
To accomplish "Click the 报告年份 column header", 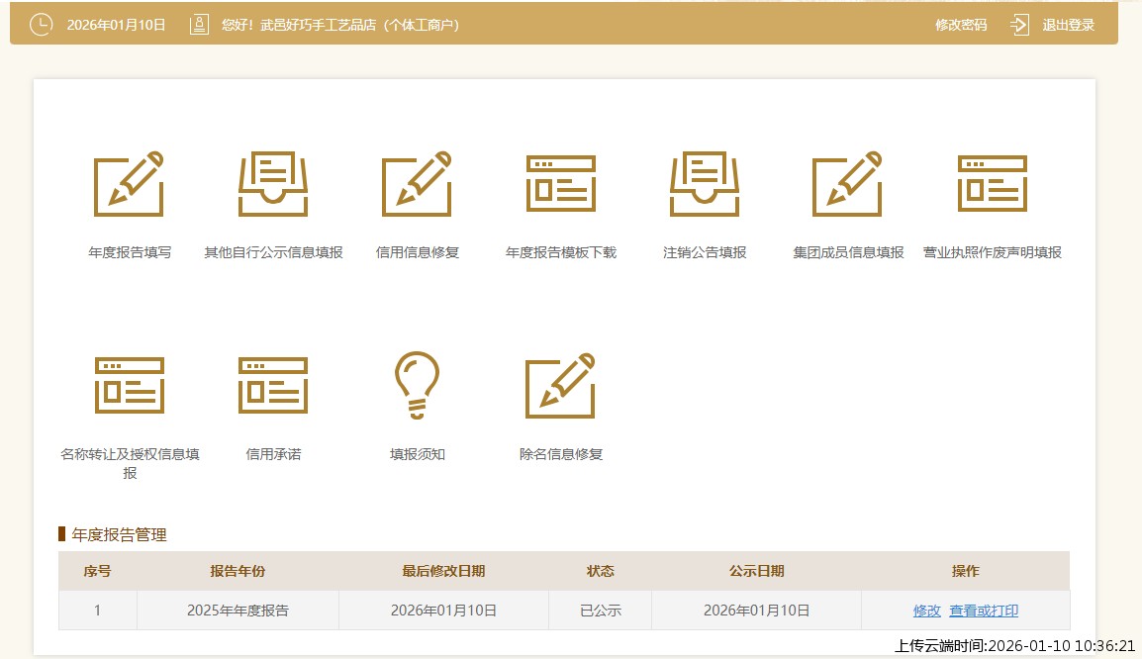I will (x=238, y=571).
